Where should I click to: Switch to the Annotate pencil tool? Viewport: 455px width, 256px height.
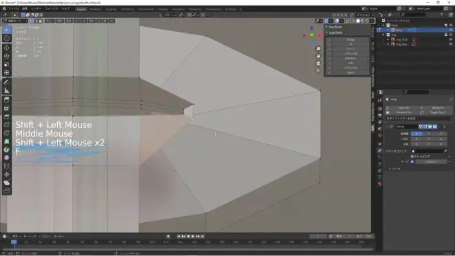[x=7, y=82]
